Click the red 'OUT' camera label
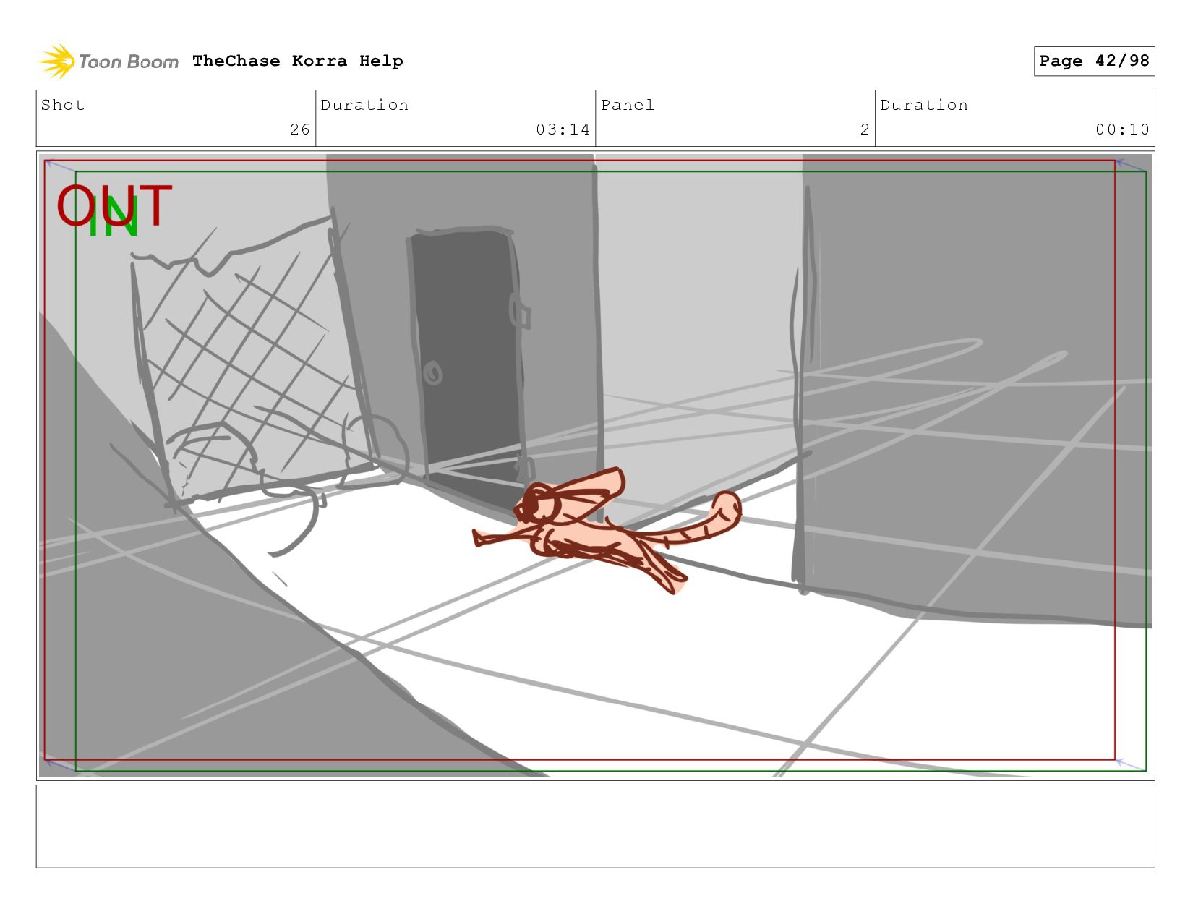The image size is (1193, 922). [x=114, y=205]
